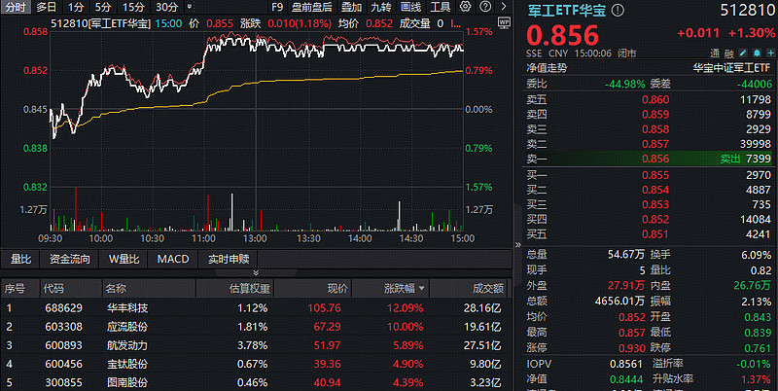Collapse panel with double-chevron below tabs

[256, 272]
